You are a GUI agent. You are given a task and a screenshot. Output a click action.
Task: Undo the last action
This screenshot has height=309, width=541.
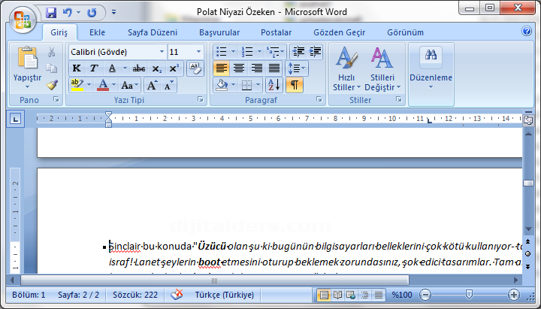tap(68, 13)
